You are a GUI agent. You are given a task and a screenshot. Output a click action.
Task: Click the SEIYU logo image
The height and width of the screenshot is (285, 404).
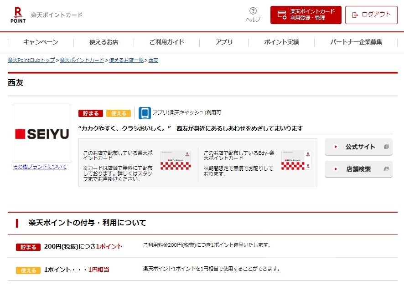[42, 134]
